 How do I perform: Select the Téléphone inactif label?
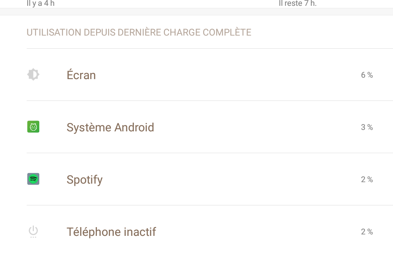click(x=111, y=232)
